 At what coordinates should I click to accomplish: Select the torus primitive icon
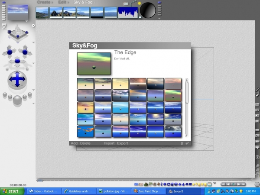[169, 184]
